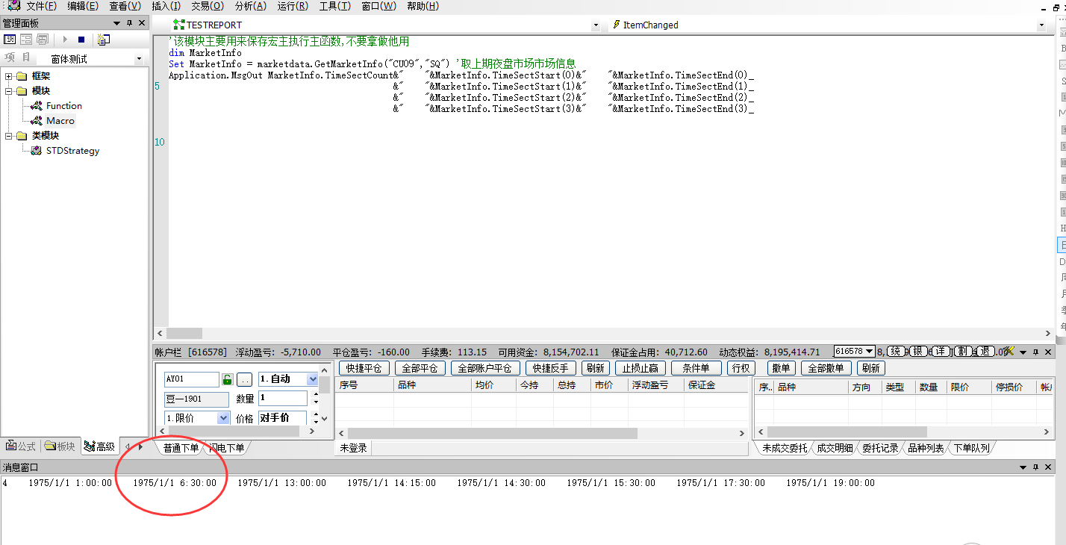Open the ItemChanged event dropdown
The width and height of the screenshot is (1066, 545).
pos(1041,25)
